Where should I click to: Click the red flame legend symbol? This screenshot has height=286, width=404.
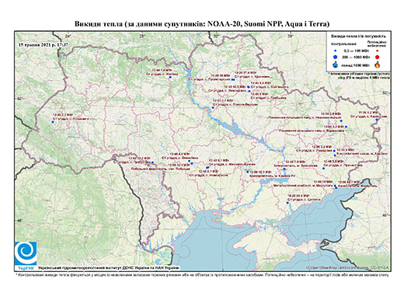click(378, 65)
